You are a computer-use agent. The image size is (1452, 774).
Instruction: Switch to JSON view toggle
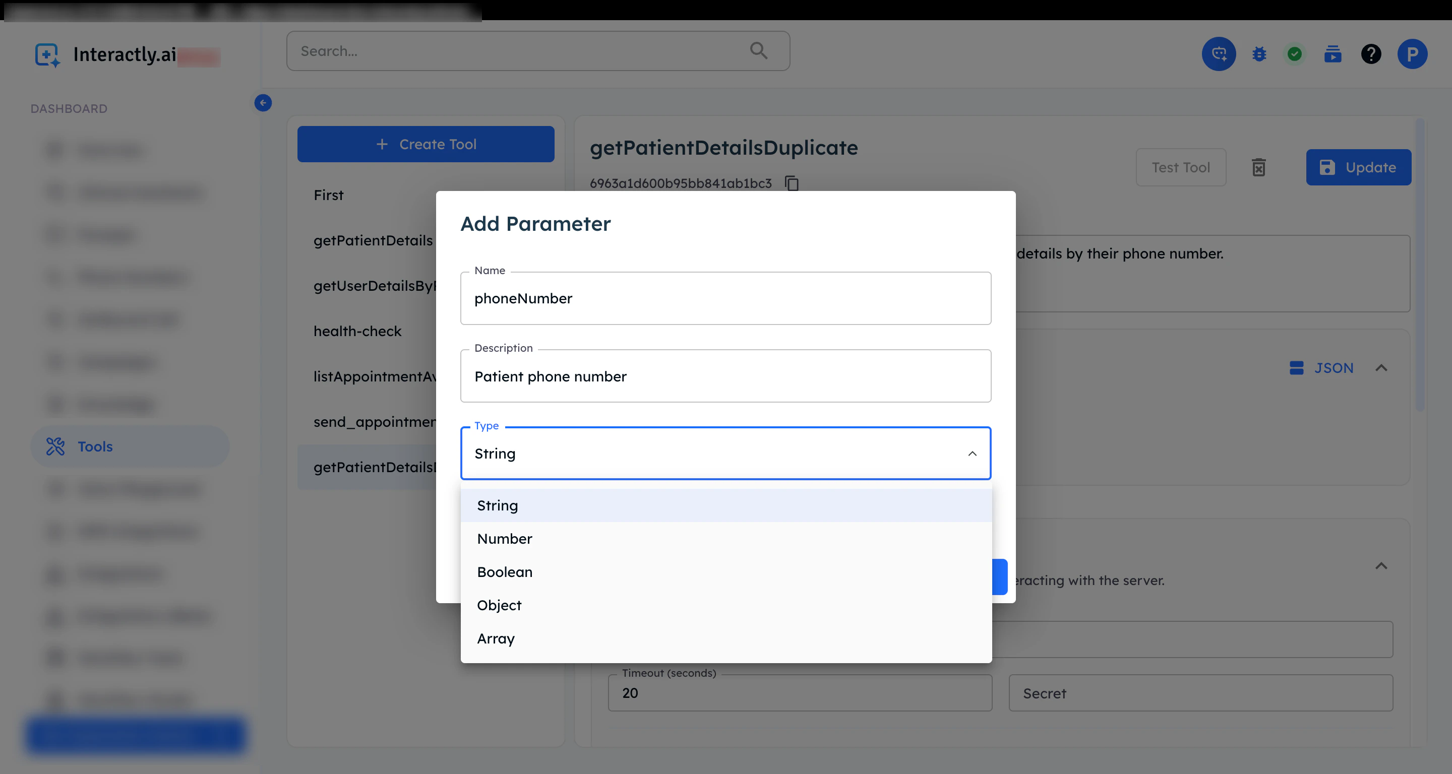point(1321,368)
